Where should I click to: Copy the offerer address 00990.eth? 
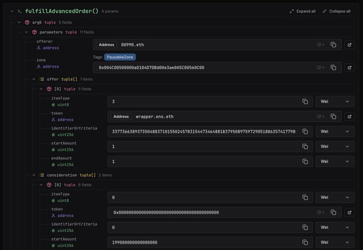coord(333,45)
